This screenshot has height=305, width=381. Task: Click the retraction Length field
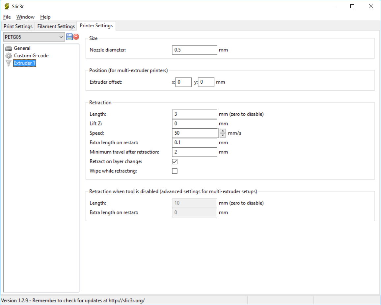194,114
